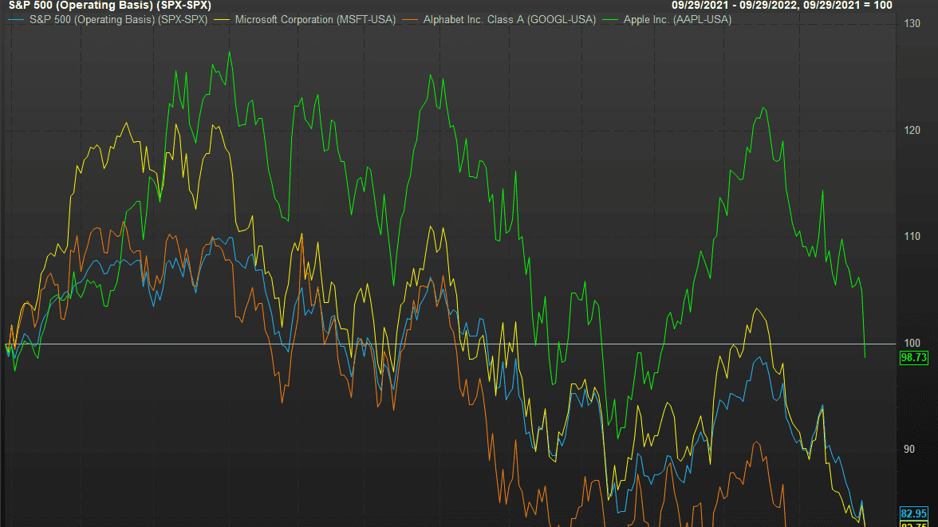This screenshot has width=938, height=527.
Task: Click the orange Alphabet legend line swatch
Action: (x=410, y=20)
